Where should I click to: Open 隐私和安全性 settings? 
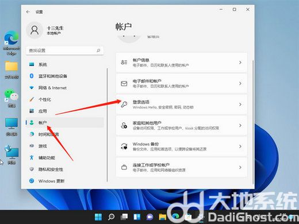pos(64,169)
